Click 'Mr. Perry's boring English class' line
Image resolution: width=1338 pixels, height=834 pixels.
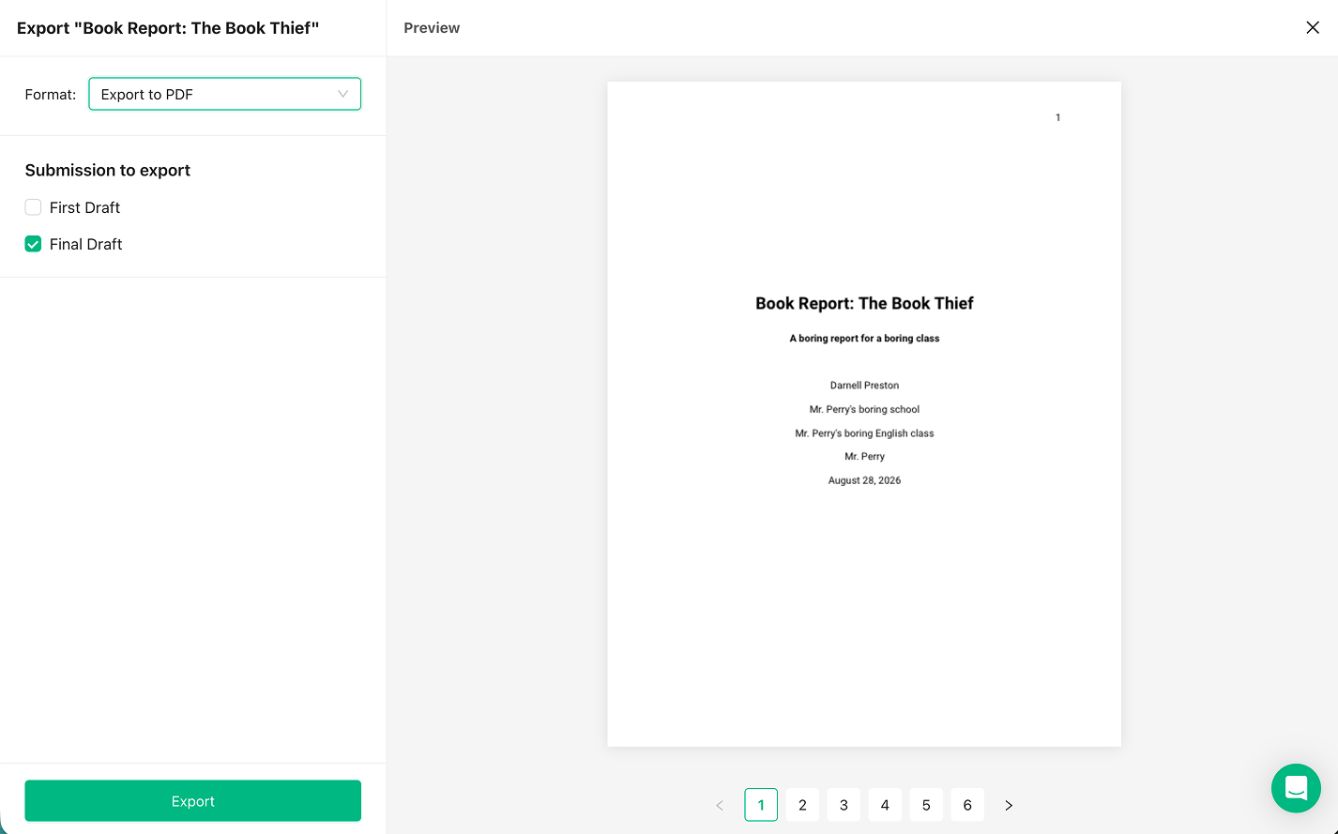pos(864,433)
